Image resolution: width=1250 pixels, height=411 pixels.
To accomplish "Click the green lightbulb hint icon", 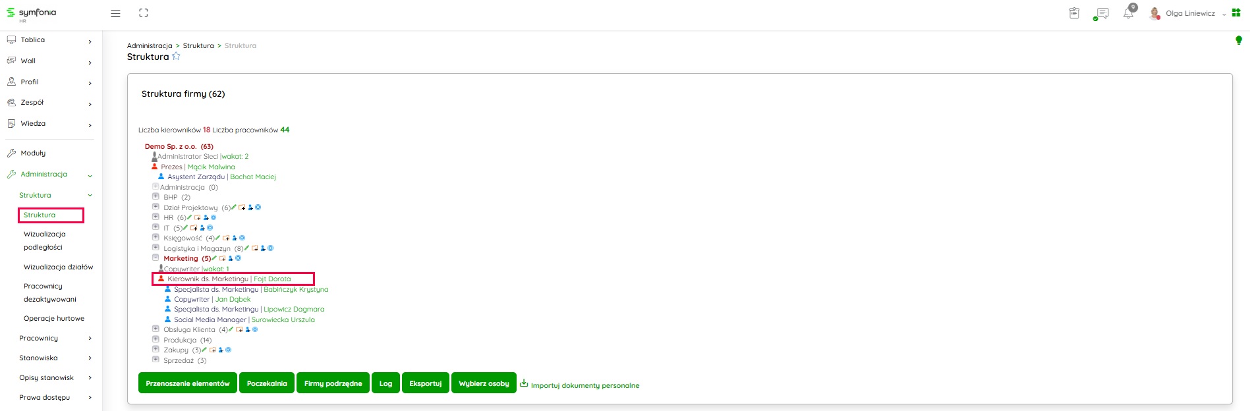I will [1239, 41].
